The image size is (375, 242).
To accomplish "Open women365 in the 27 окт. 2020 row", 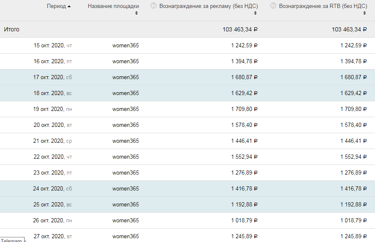I will coord(126,237).
